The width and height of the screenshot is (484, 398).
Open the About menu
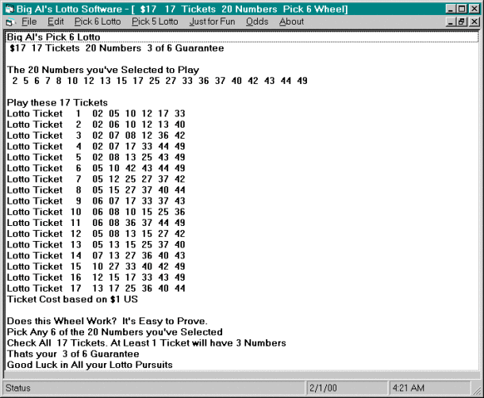point(291,21)
